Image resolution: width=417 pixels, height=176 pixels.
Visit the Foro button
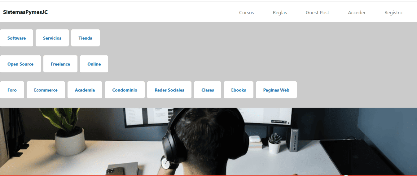(12, 90)
